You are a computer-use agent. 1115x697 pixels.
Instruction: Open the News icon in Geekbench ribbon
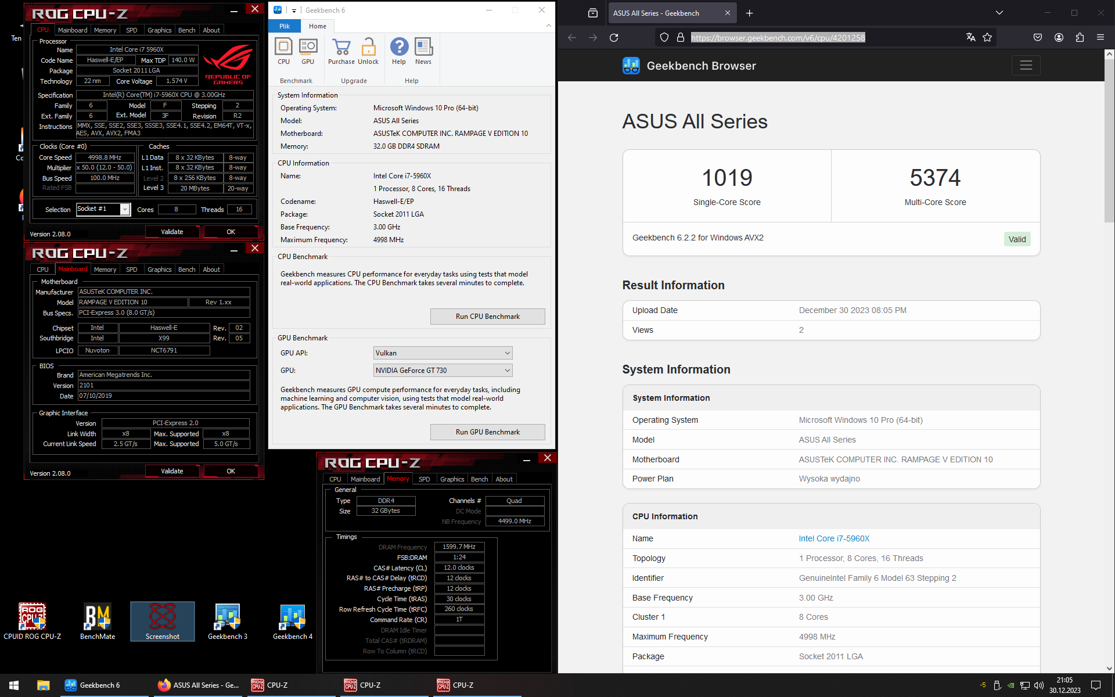[423, 51]
